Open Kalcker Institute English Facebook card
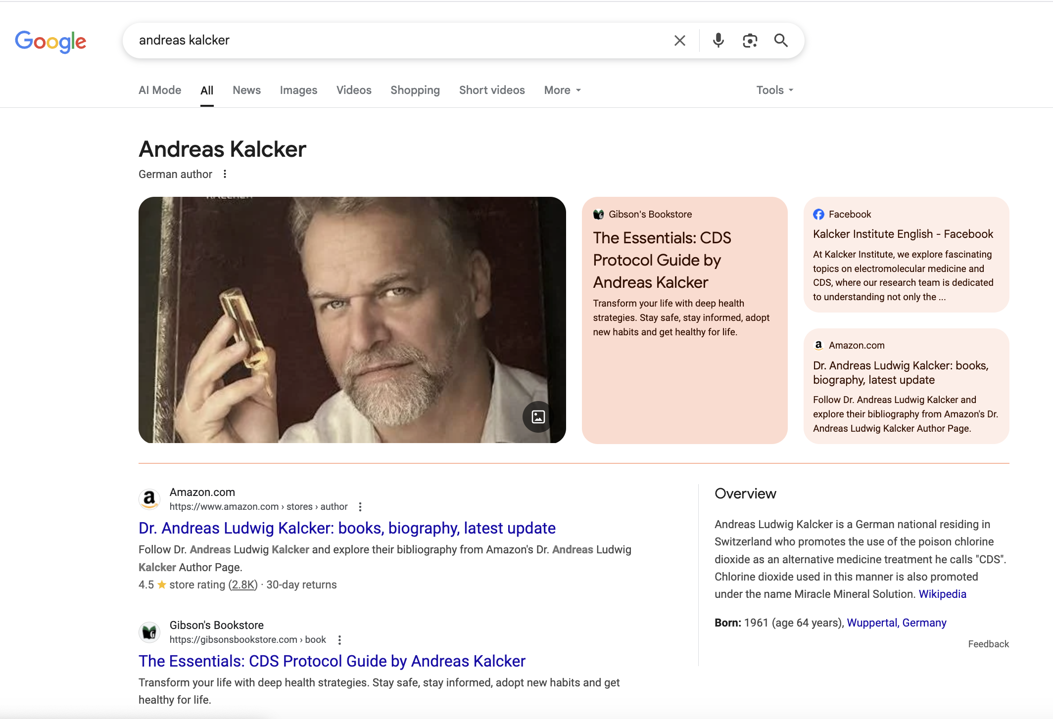Viewport: 1053px width, 719px height. [903, 234]
